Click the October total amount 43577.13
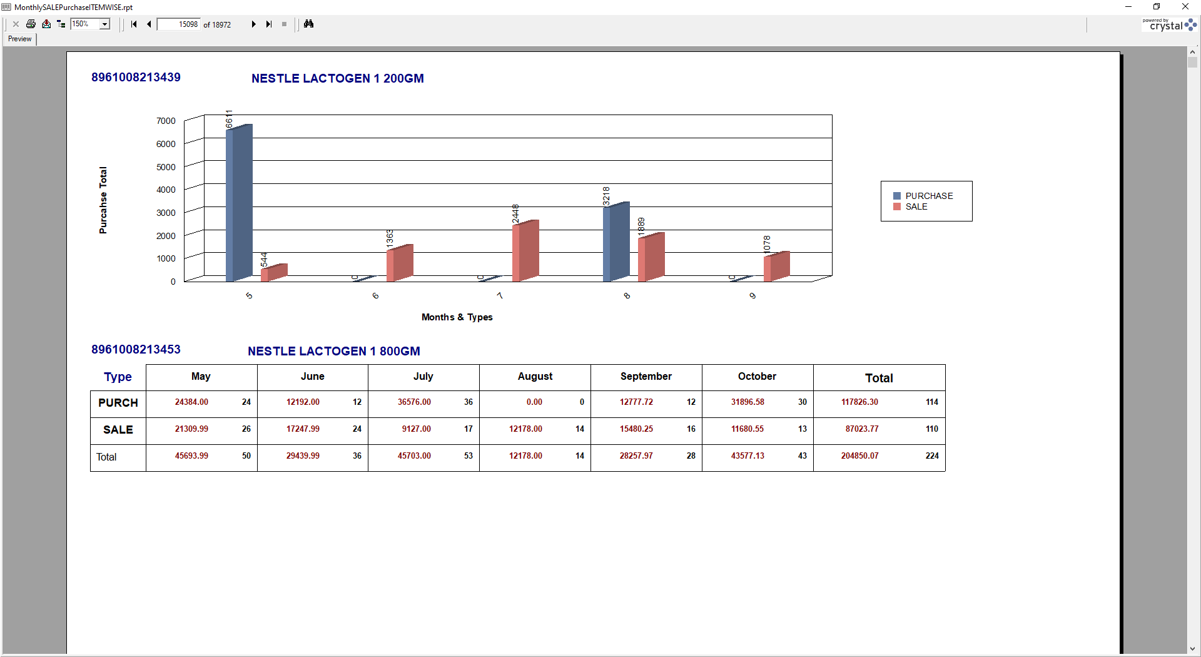 point(747,456)
